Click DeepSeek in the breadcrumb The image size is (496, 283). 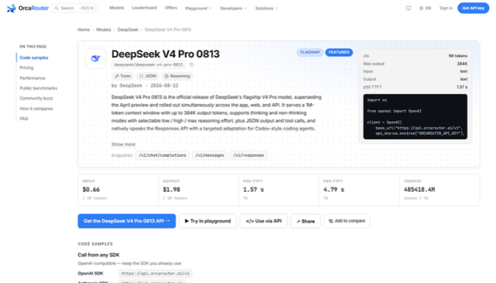tap(128, 30)
